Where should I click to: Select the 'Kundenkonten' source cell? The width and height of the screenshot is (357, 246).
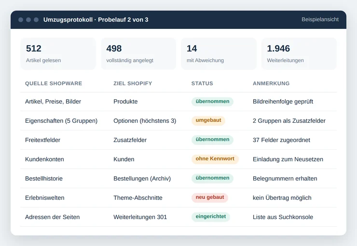44,159
